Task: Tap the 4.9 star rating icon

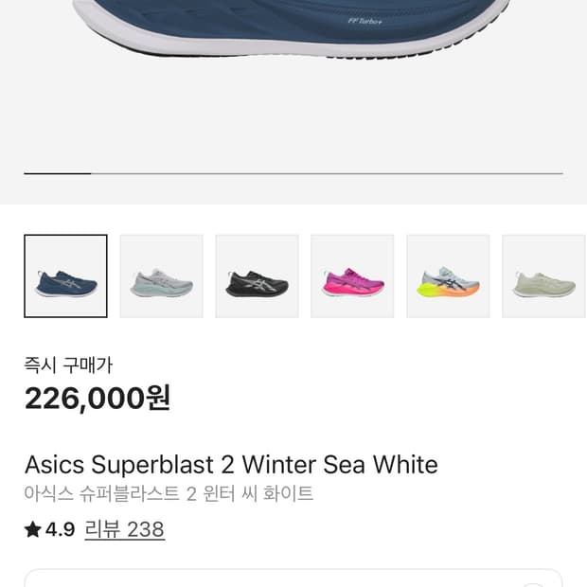Action: tap(33, 530)
